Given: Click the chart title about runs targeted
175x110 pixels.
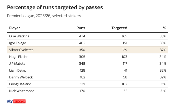Looking at the screenshot, I should [x=55, y=7].
